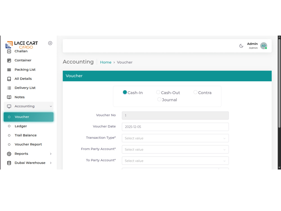Click the Accounting monitor icon

click(9, 106)
